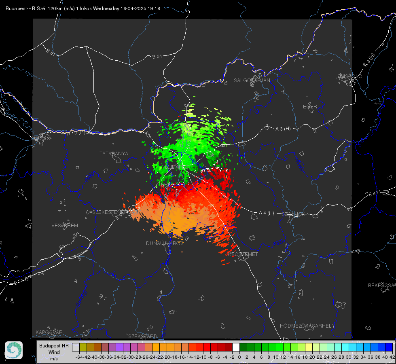Screen dimensions: 396x364
Task: Click the '-64' value on the legend scale
Action: (x=79, y=357)
